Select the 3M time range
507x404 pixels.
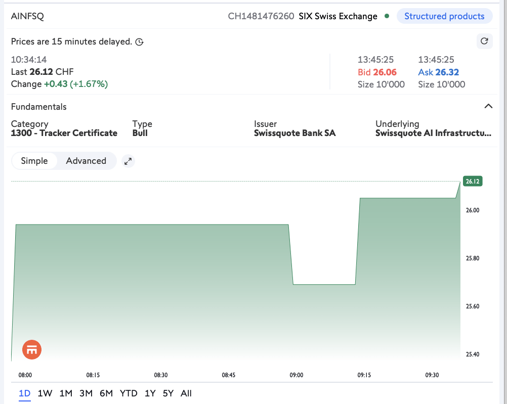(x=86, y=393)
